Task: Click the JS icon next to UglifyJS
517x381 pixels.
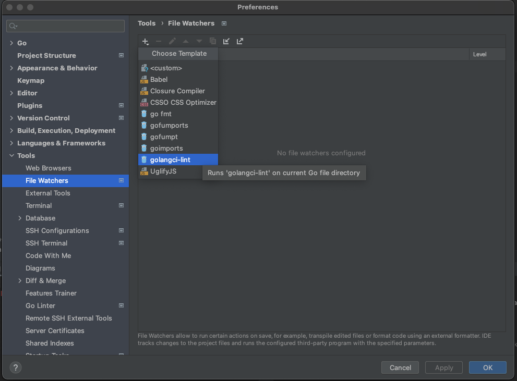Action: pos(144,171)
